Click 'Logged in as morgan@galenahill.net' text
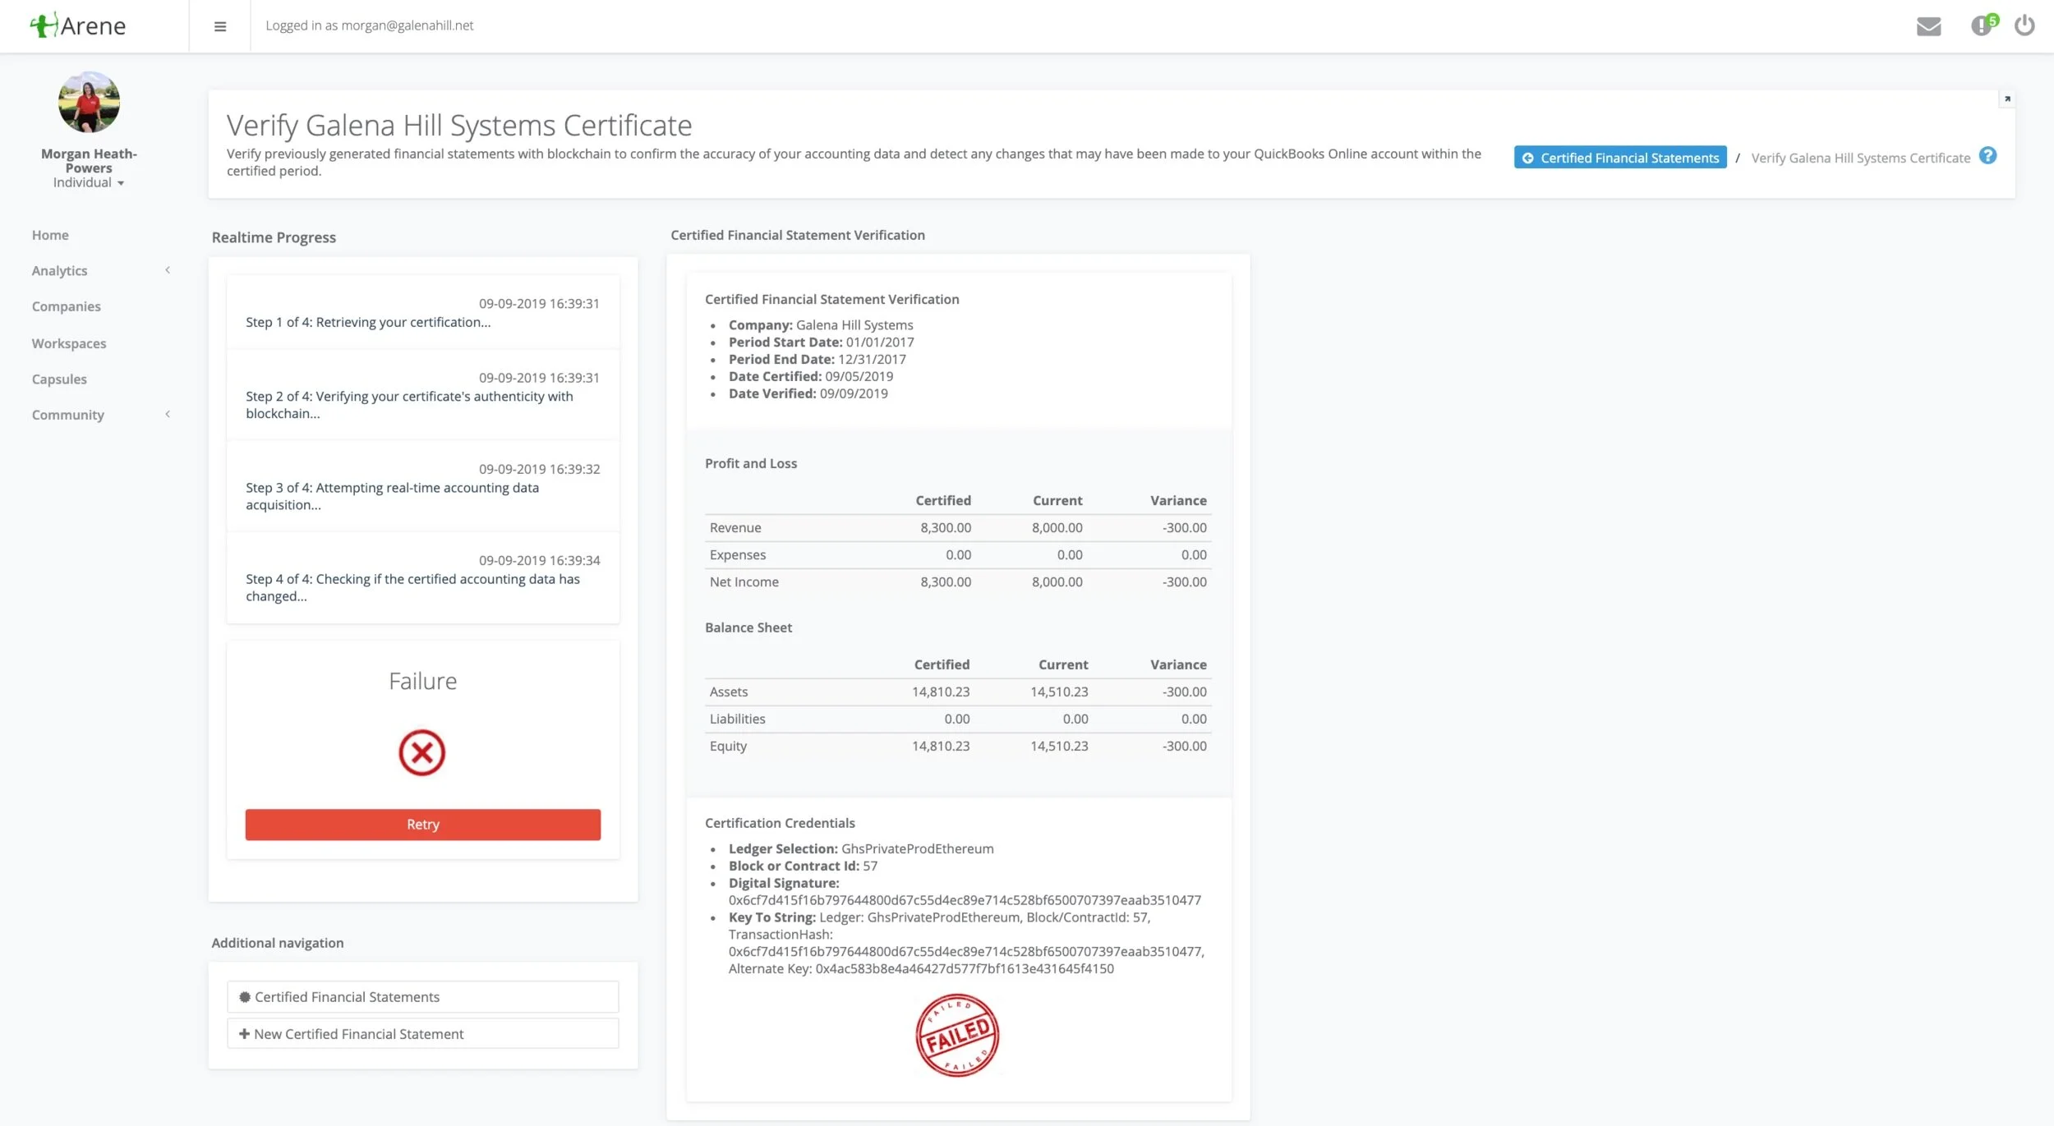Screen dimensions: 2054x1126 (x=369, y=25)
